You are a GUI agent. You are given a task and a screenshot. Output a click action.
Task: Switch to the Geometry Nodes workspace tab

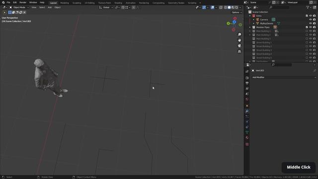(x=176, y=3)
